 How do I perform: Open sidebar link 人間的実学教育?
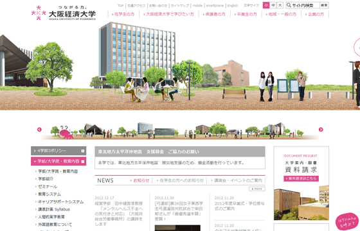click(x=51, y=217)
